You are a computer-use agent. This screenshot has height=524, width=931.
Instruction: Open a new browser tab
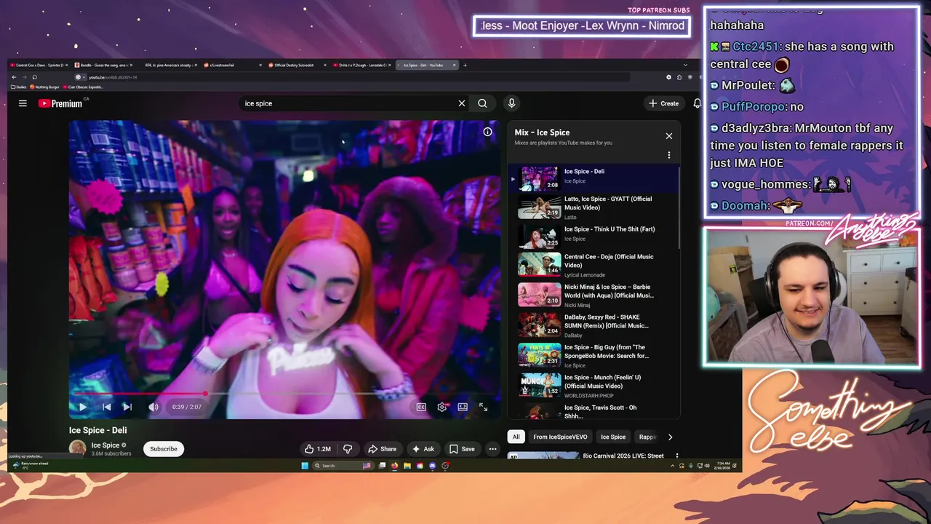coord(465,65)
